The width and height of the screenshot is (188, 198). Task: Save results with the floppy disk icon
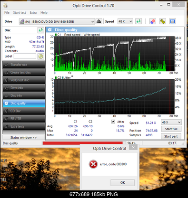(172, 21)
